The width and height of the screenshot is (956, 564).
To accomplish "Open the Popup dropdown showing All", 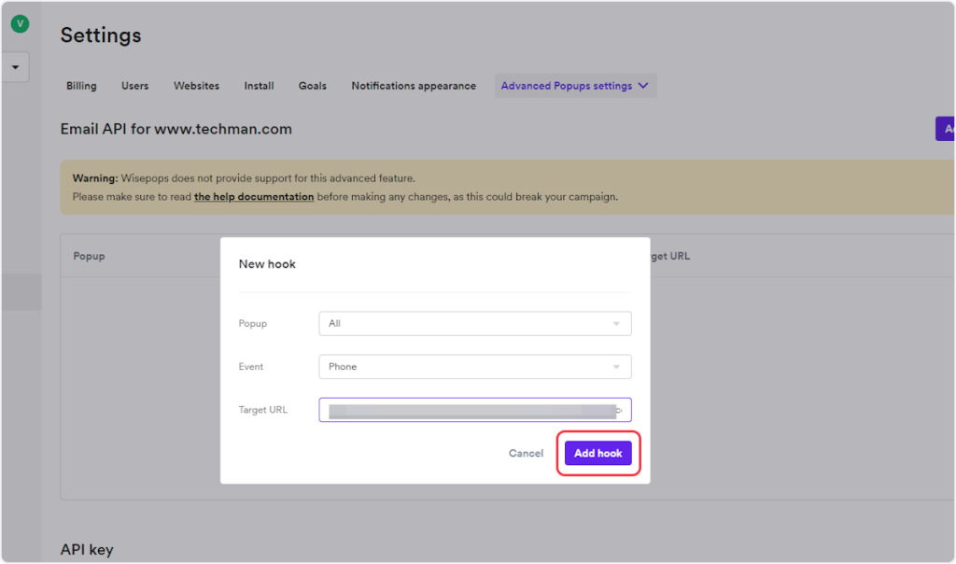I will coord(474,324).
